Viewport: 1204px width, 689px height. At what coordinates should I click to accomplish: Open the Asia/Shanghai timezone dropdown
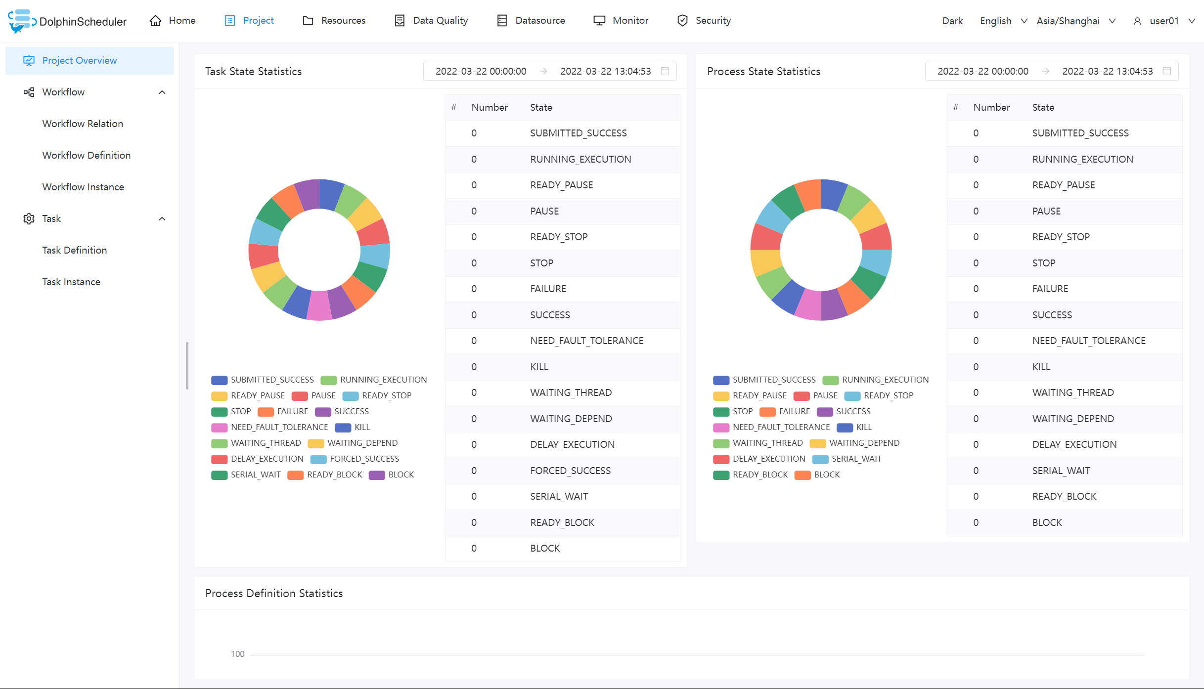1075,20
